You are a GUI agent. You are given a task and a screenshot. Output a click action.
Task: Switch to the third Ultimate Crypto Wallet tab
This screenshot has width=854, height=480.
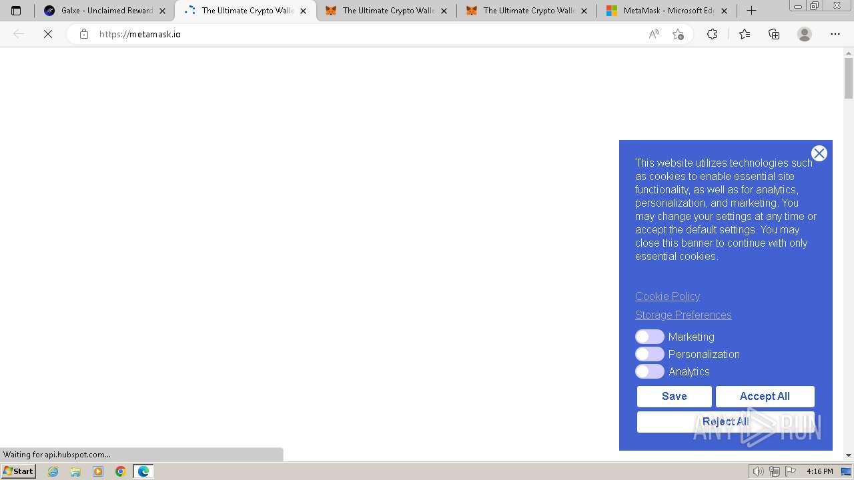click(386, 11)
